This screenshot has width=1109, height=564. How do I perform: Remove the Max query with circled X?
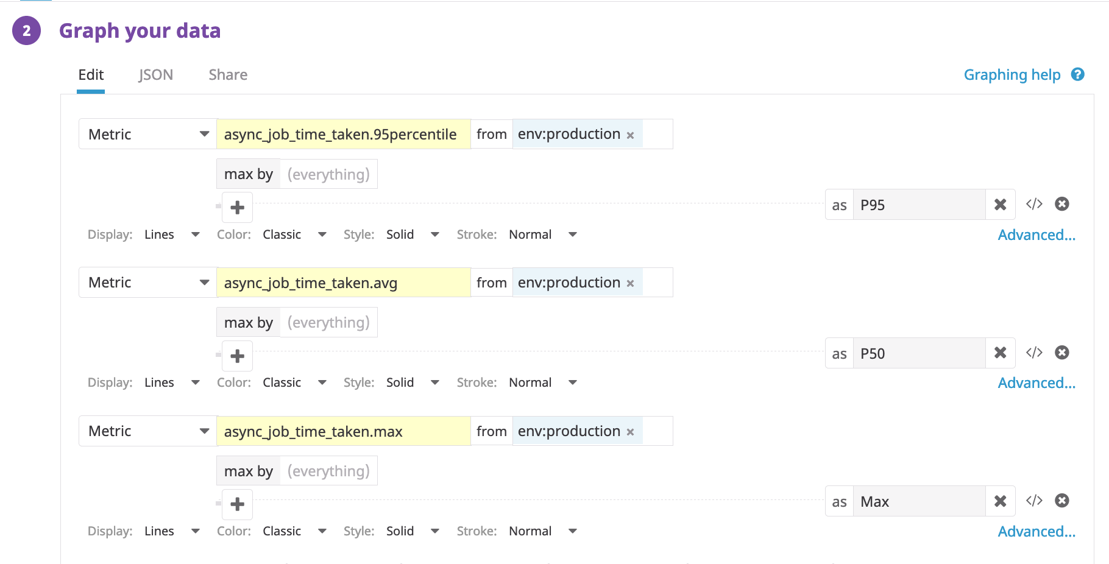[1062, 501]
